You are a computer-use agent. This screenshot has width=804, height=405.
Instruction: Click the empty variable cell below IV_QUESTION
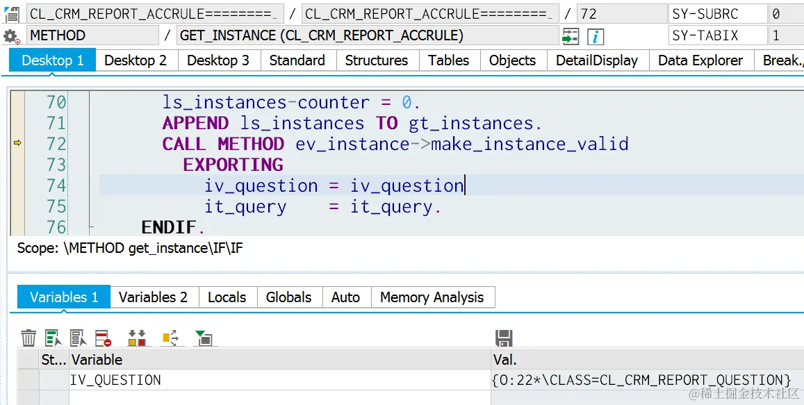280,398
